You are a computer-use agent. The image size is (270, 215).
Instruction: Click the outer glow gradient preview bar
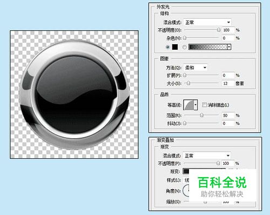coord(208,47)
